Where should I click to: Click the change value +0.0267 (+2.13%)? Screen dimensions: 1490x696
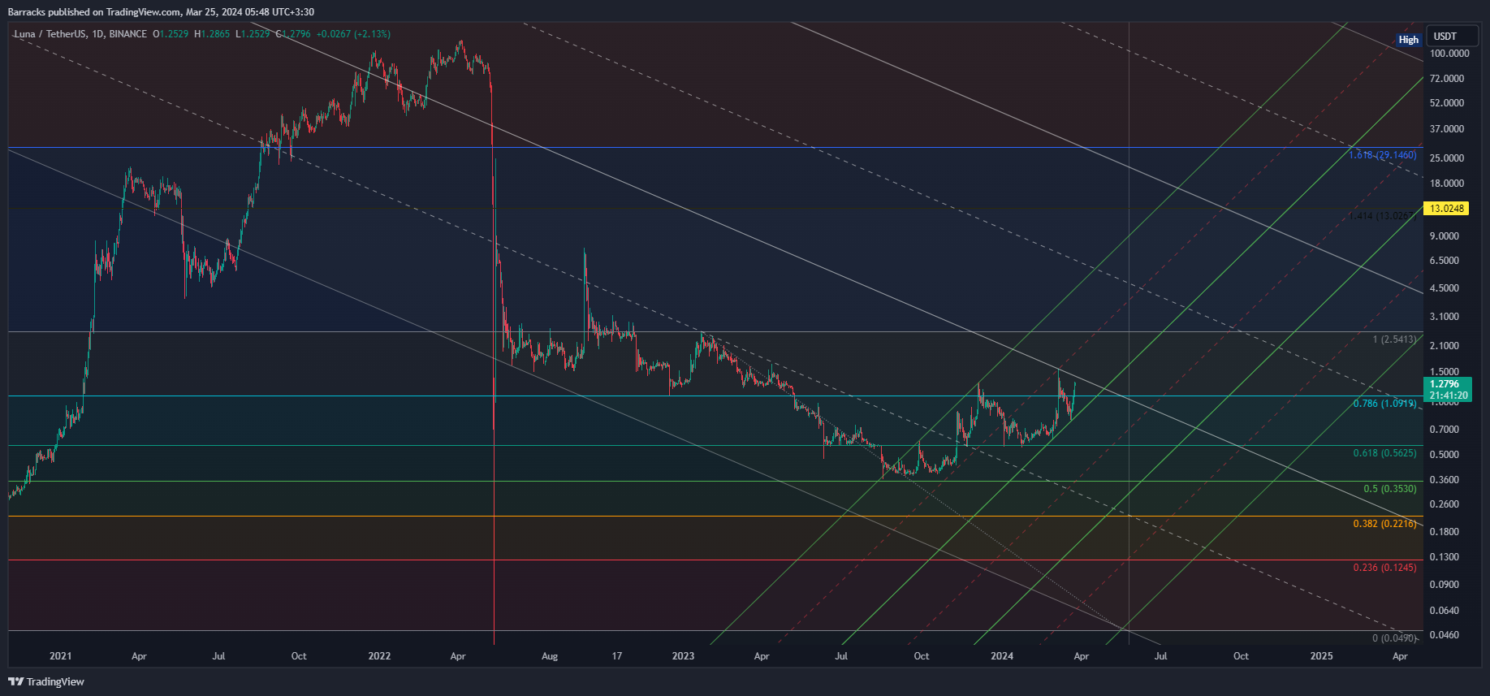point(353,34)
